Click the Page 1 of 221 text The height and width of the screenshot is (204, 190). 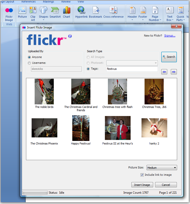[x=168, y=193]
